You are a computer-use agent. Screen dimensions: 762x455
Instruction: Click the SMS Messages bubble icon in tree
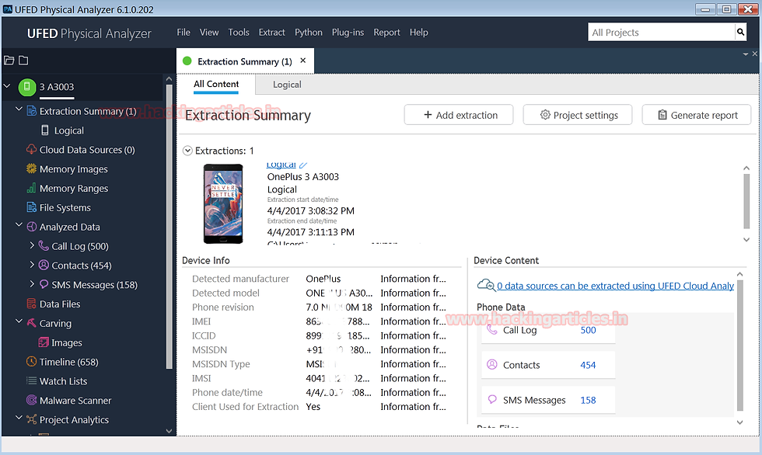coord(44,284)
